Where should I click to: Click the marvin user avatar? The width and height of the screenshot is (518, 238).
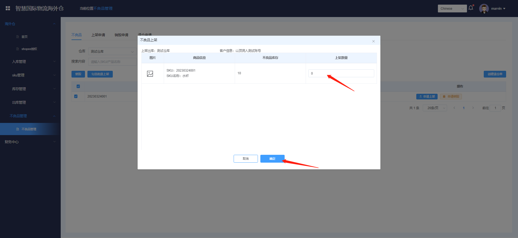click(484, 9)
